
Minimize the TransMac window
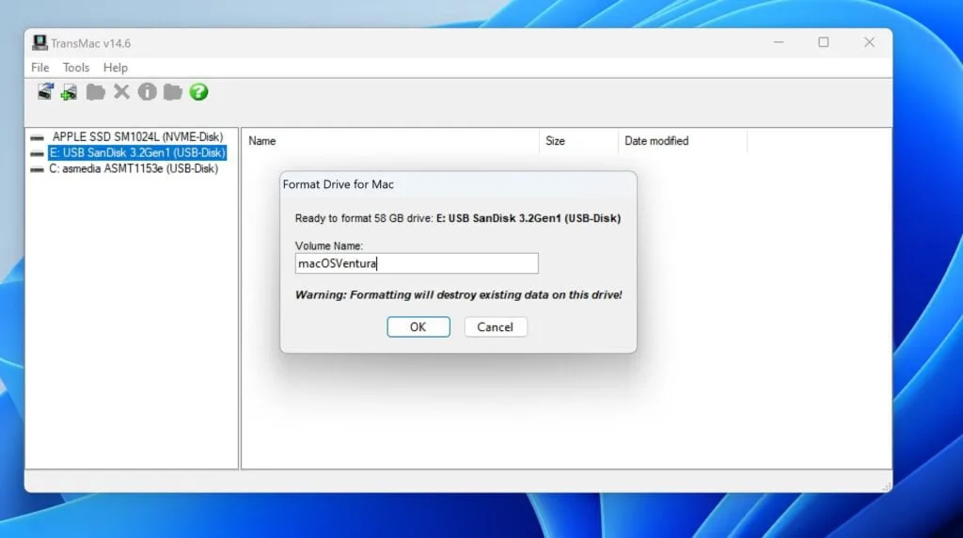pyautogui.click(x=778, y=42)
